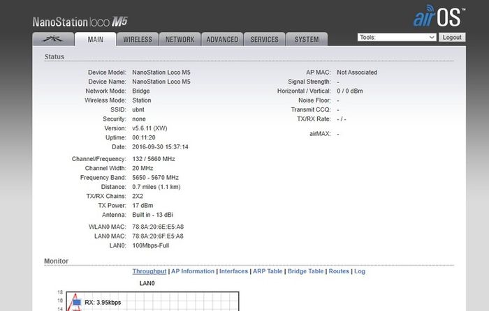Select the LAN0 MAC value 78:8A:20:6F:E5:A8
Viewport: 489px width, 311px height.
(x=158, y=236)
